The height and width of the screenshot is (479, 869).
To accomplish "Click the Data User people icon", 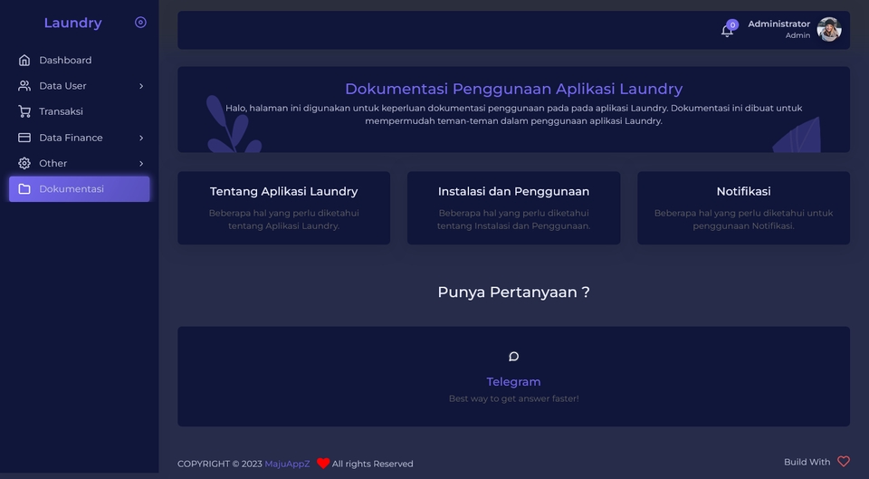I will [24, 86].
